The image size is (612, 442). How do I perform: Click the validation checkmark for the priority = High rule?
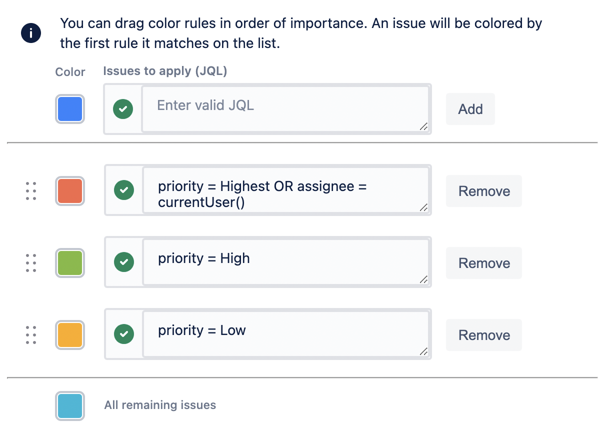coord(124,262)
